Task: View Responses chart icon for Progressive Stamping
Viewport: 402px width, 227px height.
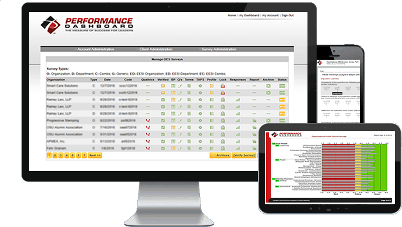Action: click(x=238, y=121)
